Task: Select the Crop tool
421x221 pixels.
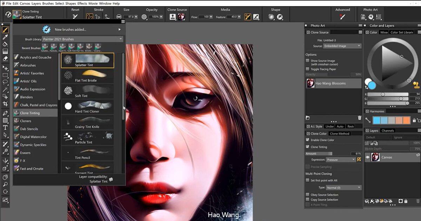Action: point(5,104)
